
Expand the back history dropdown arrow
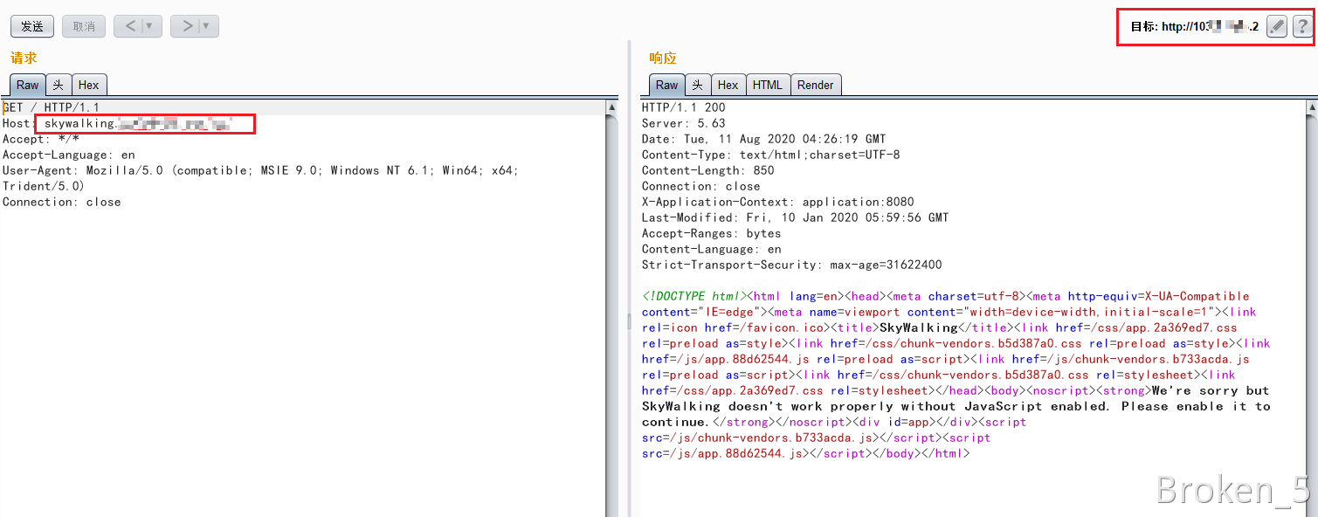(x=150, y=26)
